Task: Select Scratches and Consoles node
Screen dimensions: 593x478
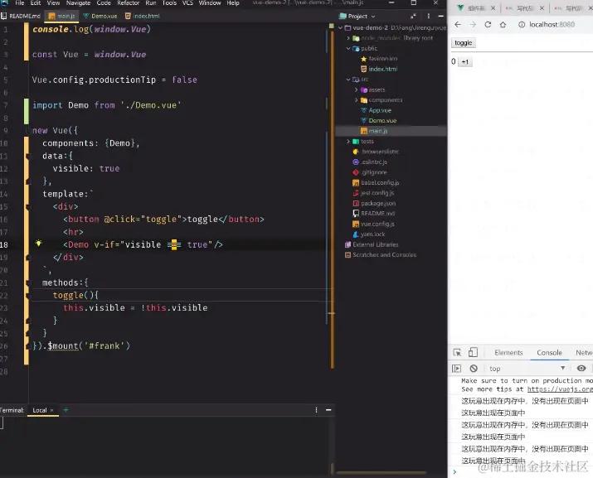Action: [x=381, y=255]
